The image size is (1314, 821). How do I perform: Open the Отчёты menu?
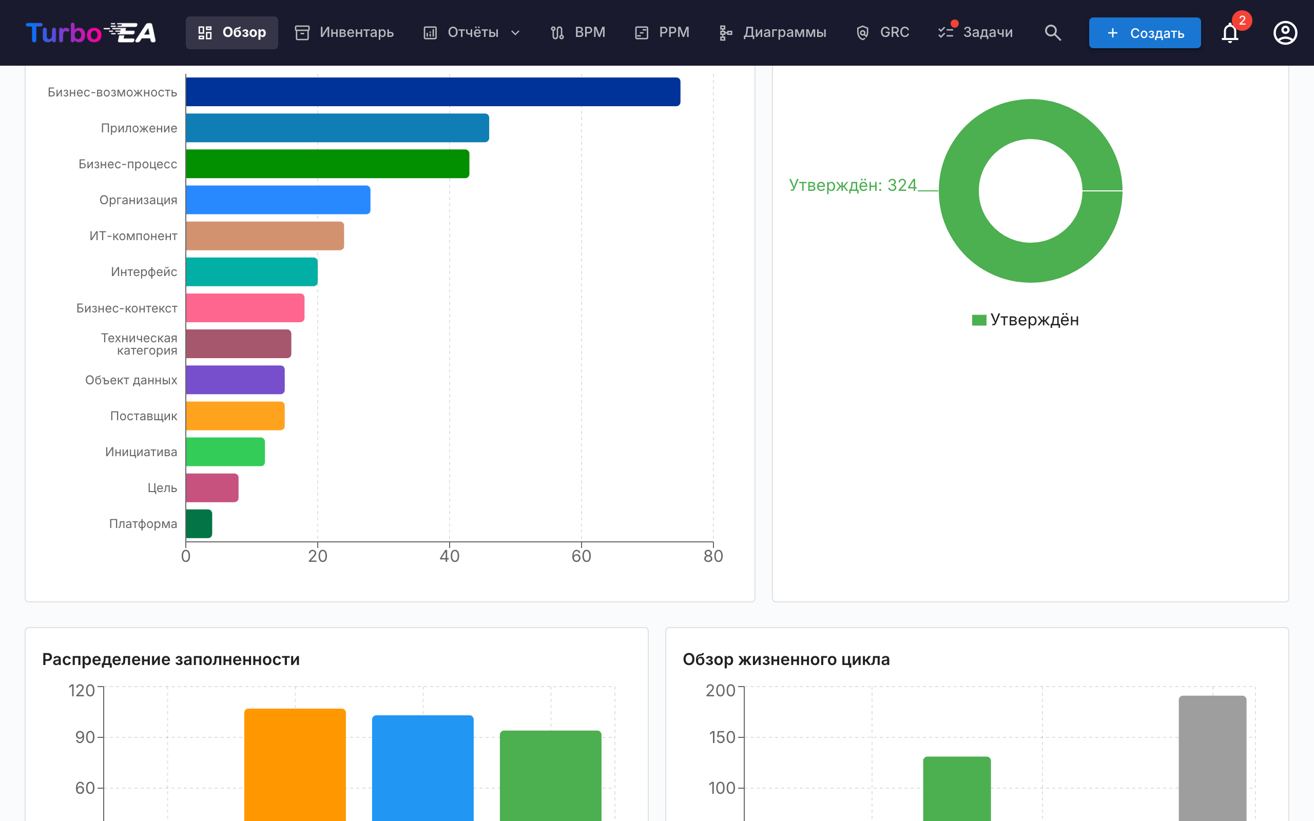coord(472,32)
